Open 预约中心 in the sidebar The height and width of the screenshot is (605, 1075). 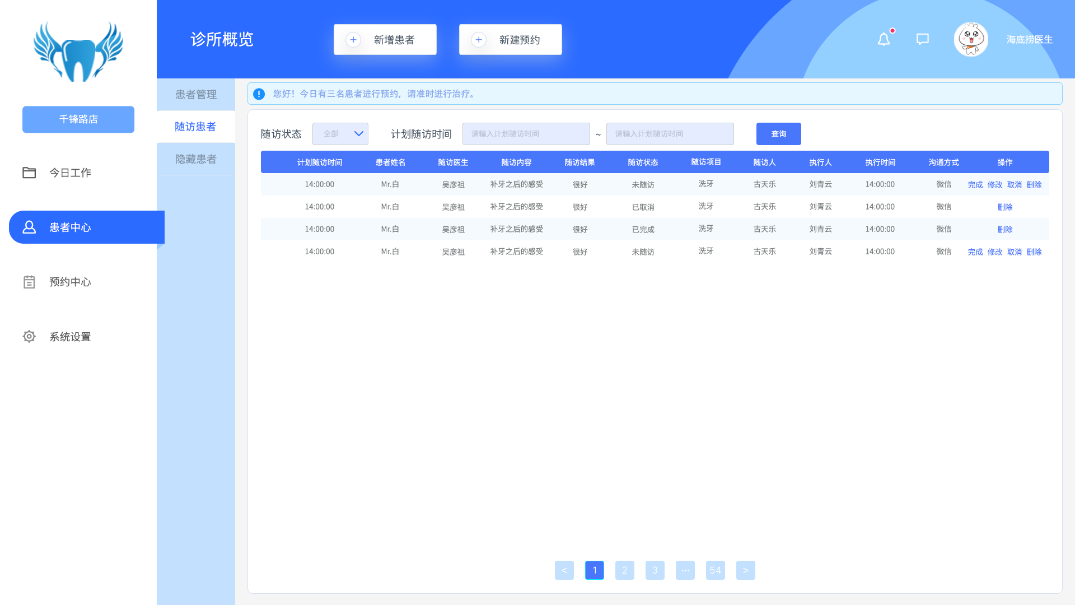pyautogui.click(x=70, y=282)
